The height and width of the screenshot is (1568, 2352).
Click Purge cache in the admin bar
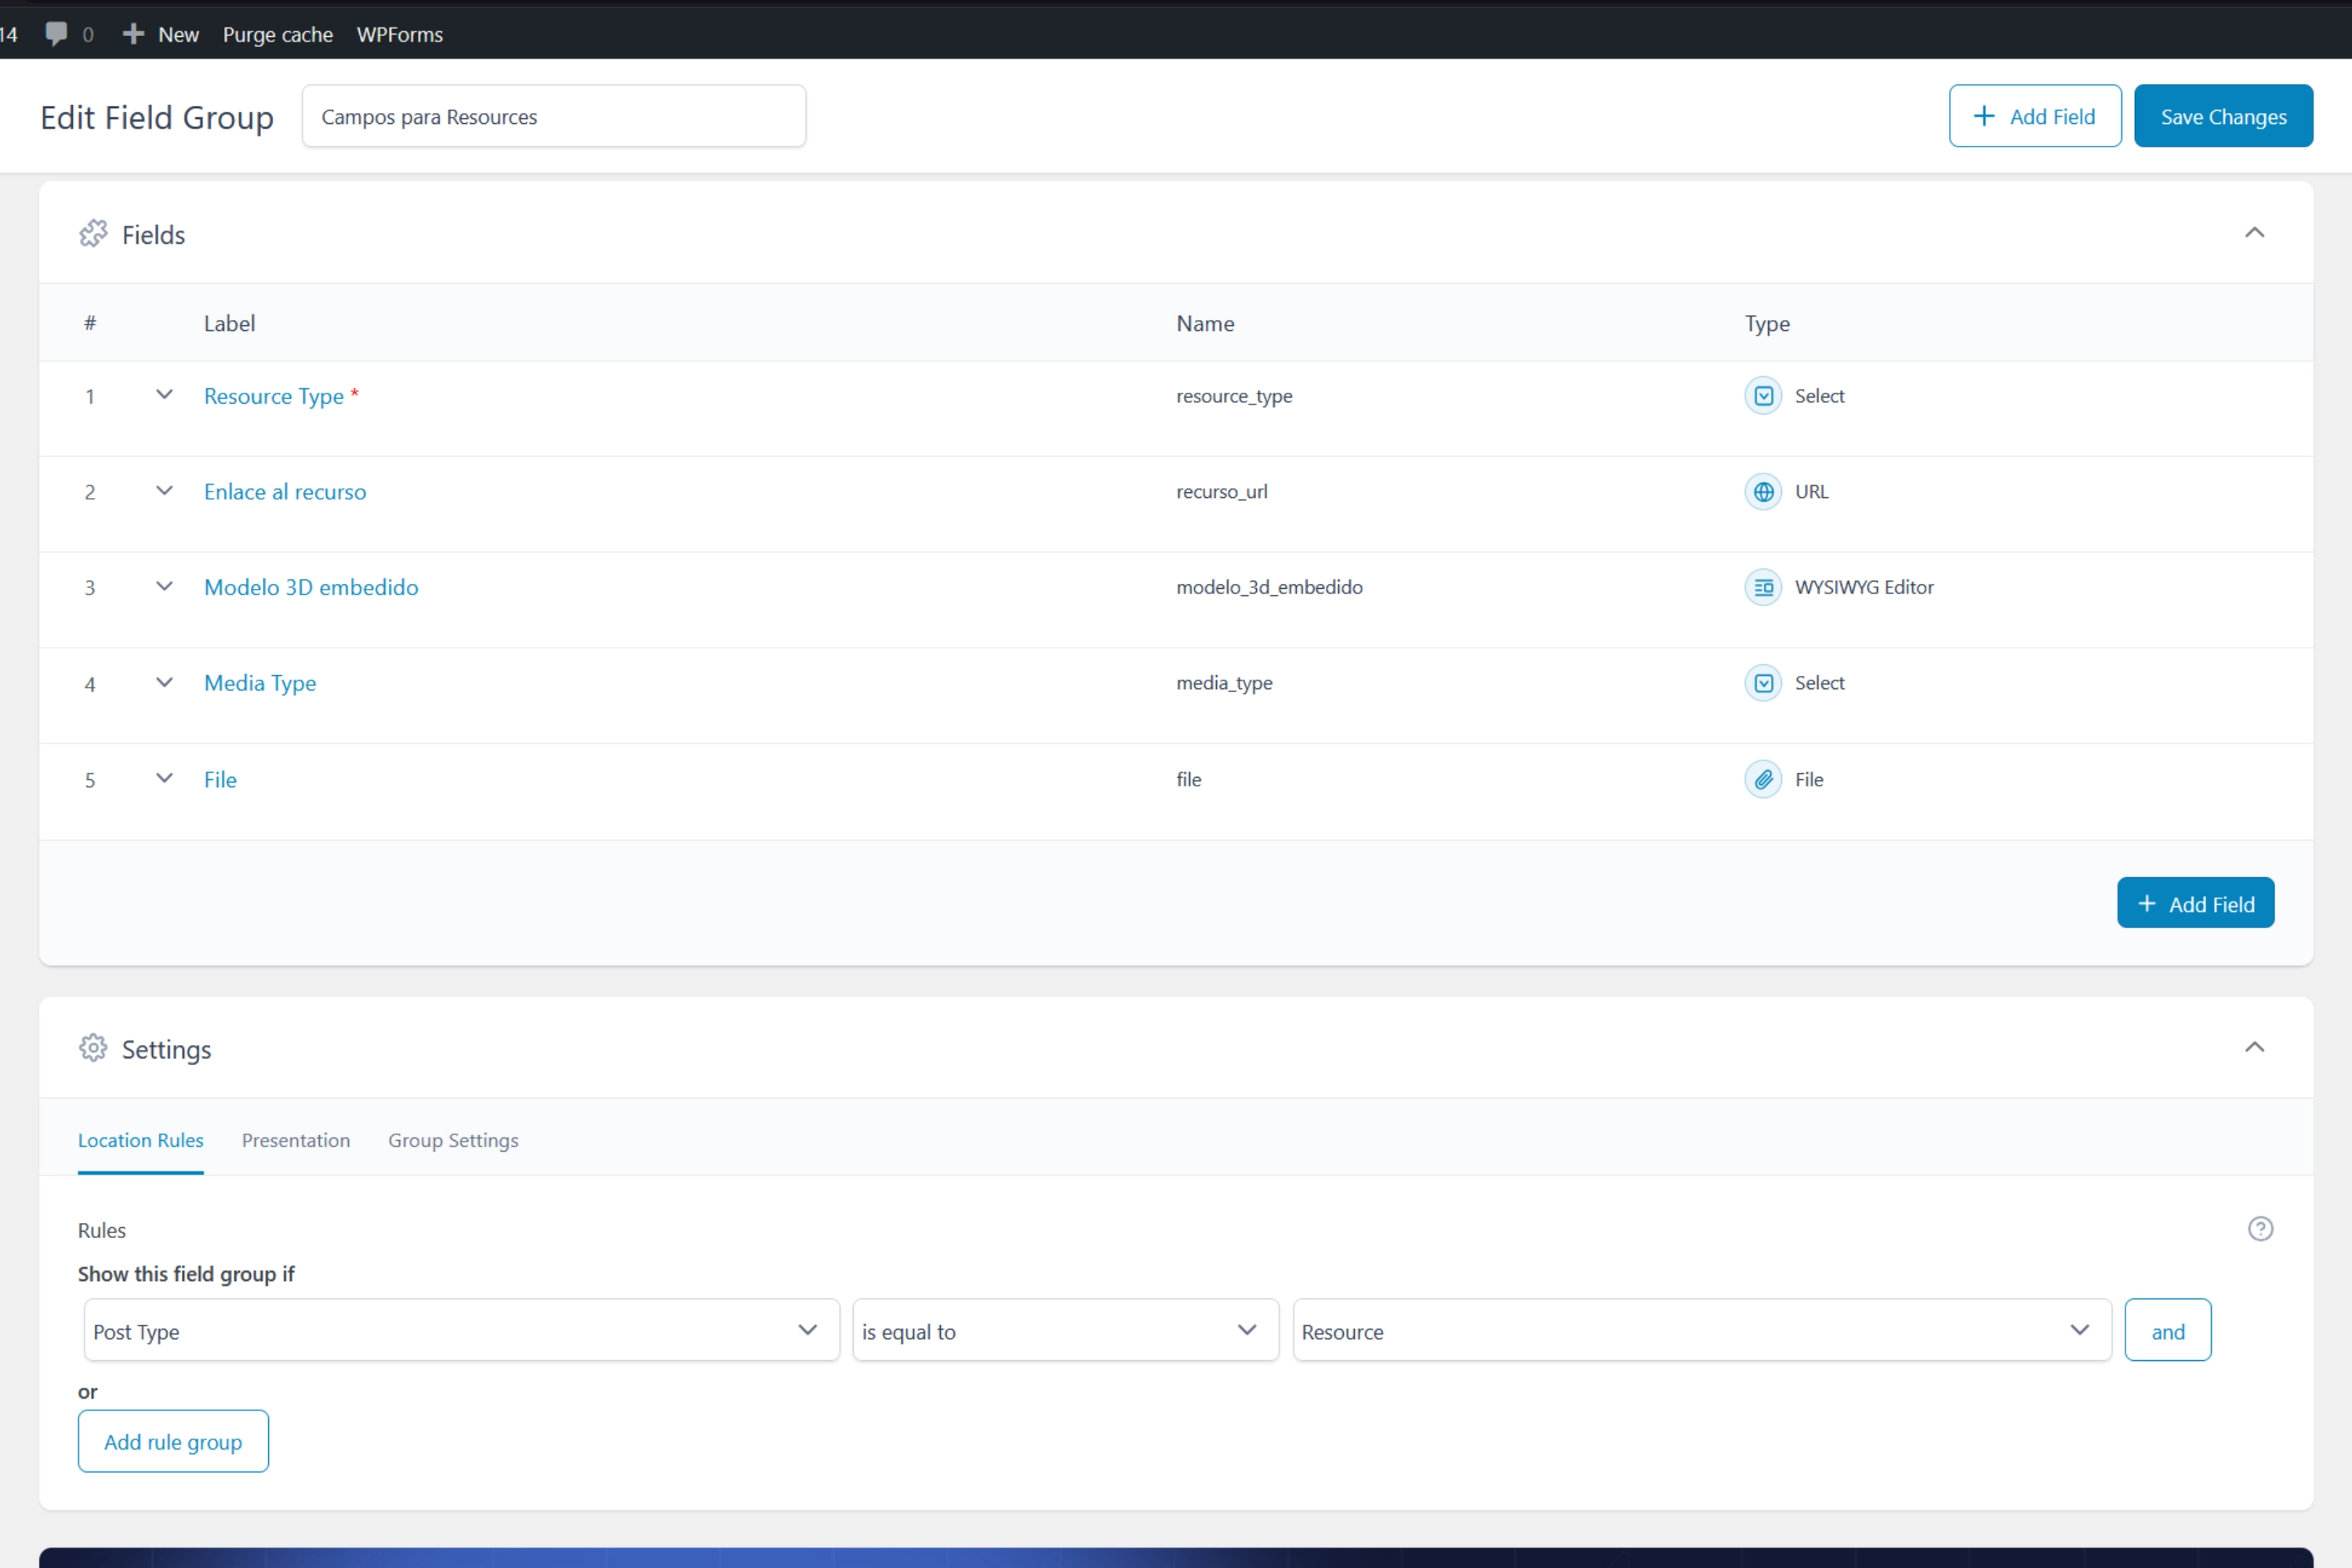click(278, 33)
